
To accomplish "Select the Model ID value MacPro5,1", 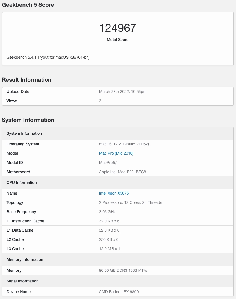I will point(108,163).
